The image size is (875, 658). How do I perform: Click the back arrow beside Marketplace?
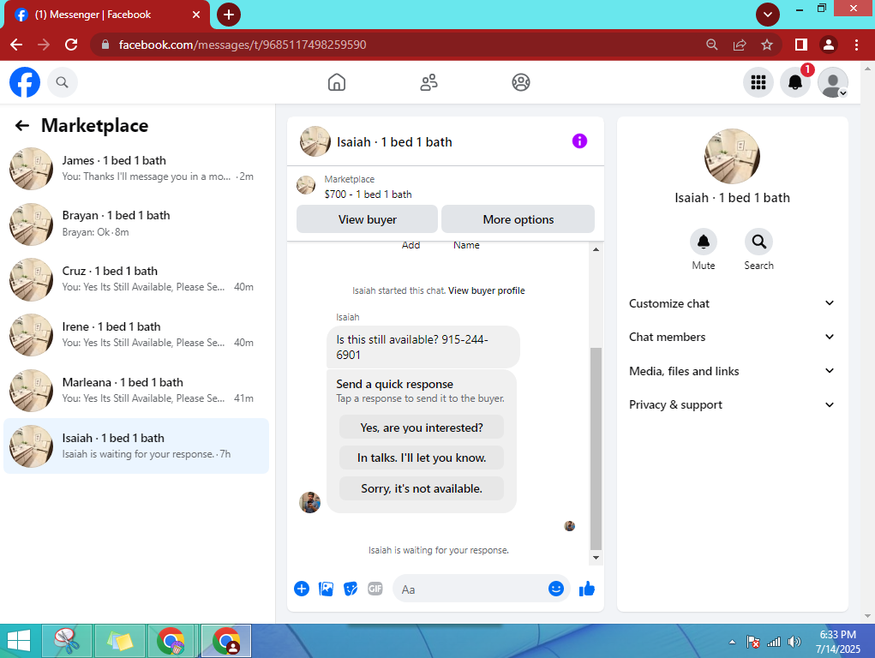click(21, 126)
